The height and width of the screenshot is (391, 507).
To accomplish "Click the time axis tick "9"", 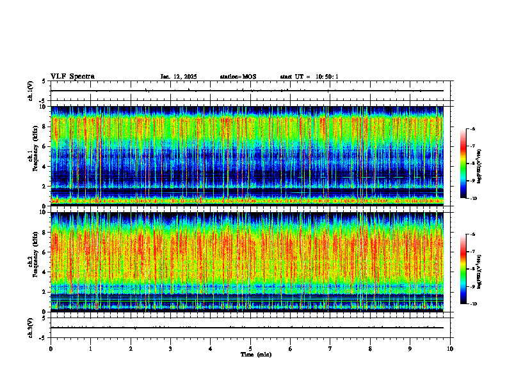I will (410, 349).
